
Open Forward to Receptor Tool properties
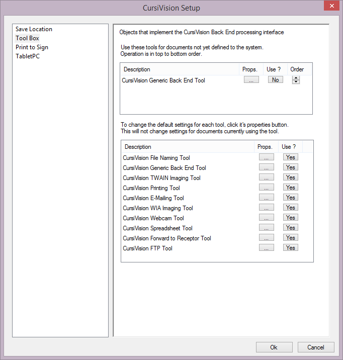[266, 238]
